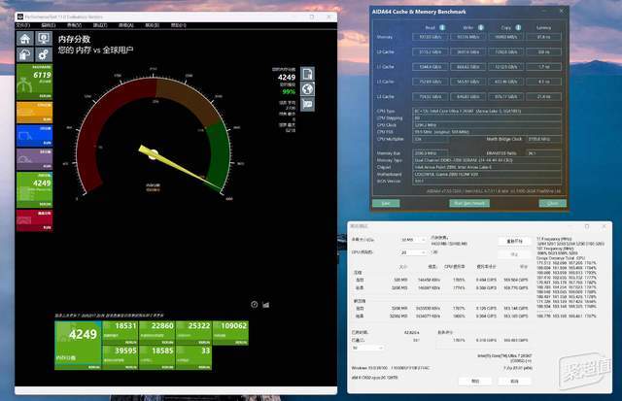The height and width of the screenshot is (401, 622).
Task: Click the info icon next to Write
Action: pyautogui.click(x=480, y=27)
